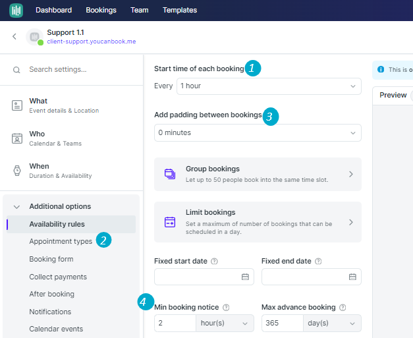This screenshot has width=413, height=338.
Task: Click the back arrow beside Support 1.1
Action: [14, 37]
